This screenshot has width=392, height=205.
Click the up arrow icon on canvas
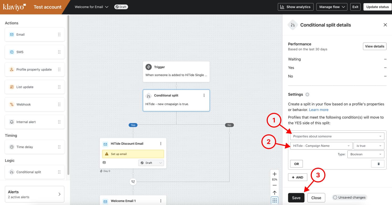275,193
